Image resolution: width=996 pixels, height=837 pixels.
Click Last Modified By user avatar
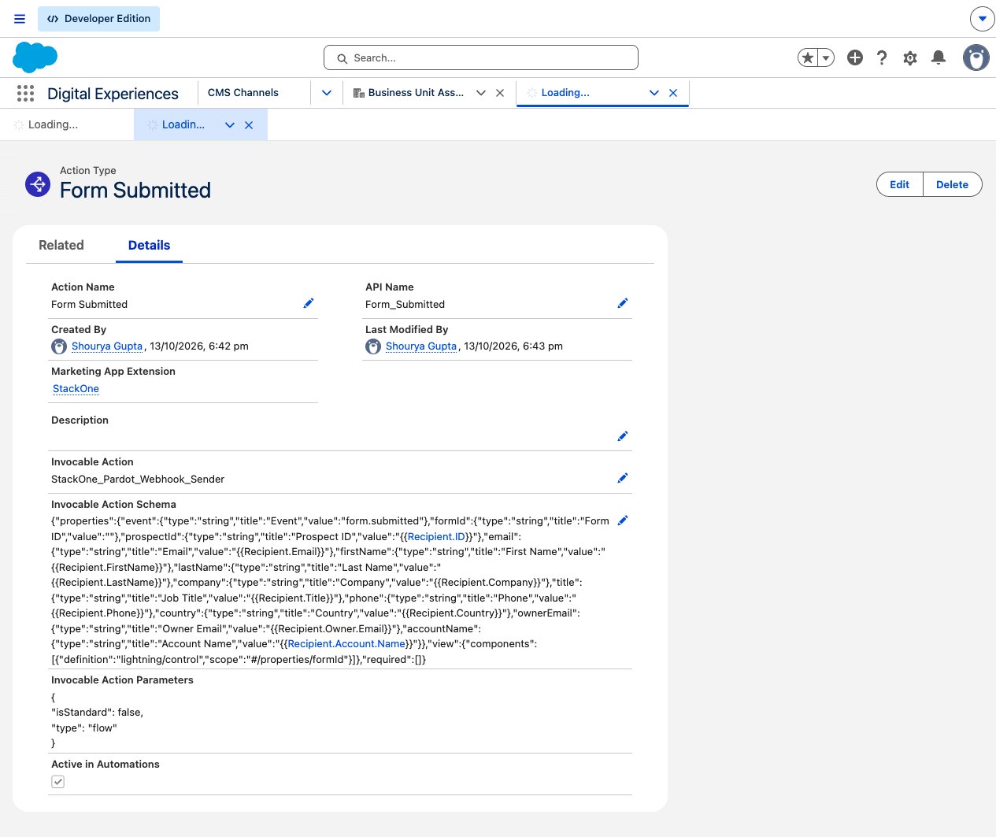point(373,346)
